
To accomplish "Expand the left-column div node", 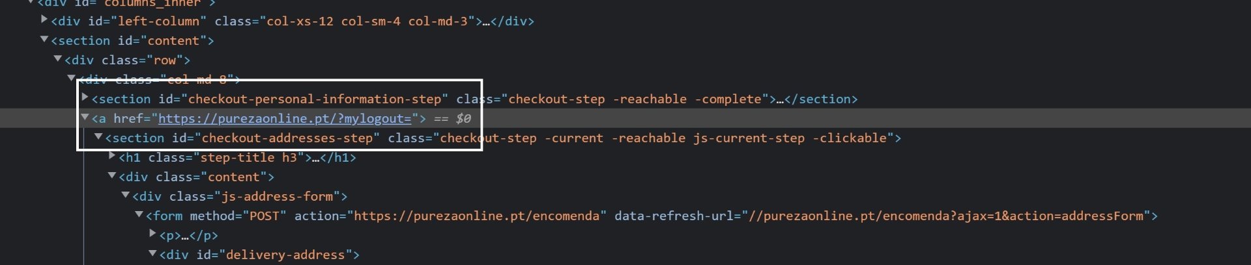I will point(44,19).
